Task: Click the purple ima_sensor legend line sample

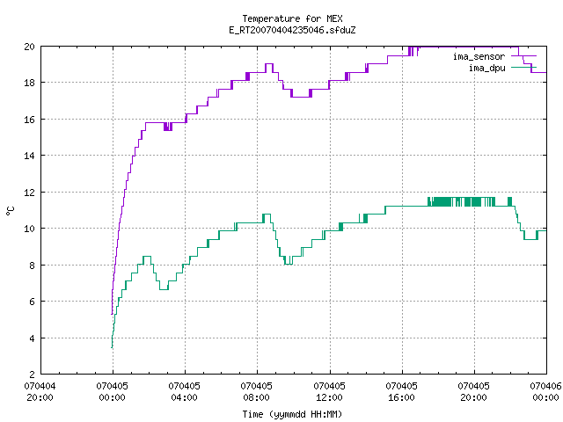Action: click(x=523, y=56)
